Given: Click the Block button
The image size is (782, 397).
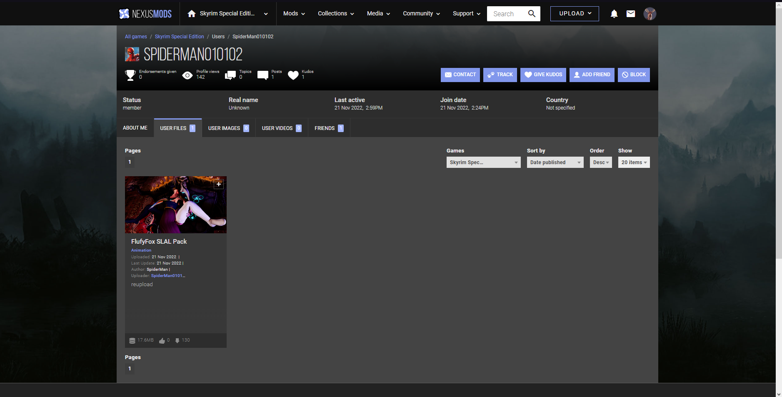Looking at the screenshot, I should pyautogui.click(x=634, y=75).
